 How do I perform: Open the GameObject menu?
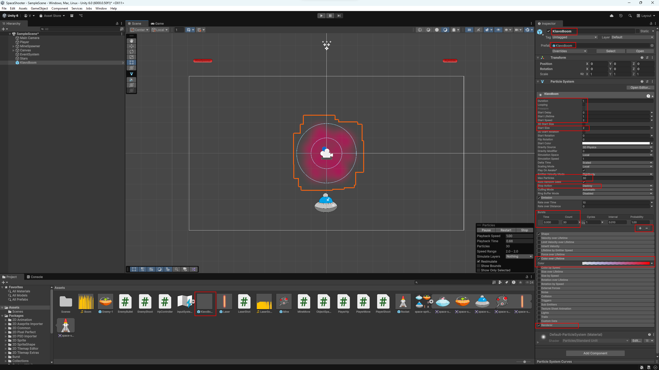(x=39, y=8)
